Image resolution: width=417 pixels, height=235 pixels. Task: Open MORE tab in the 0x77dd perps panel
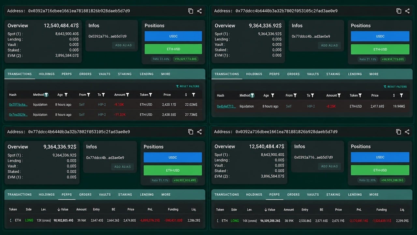click(x=166, y=195)
